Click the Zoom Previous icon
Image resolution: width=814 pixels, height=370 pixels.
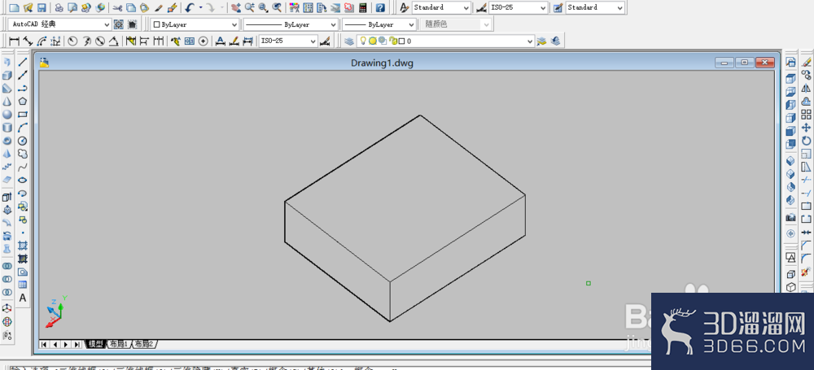pos(278,8)
